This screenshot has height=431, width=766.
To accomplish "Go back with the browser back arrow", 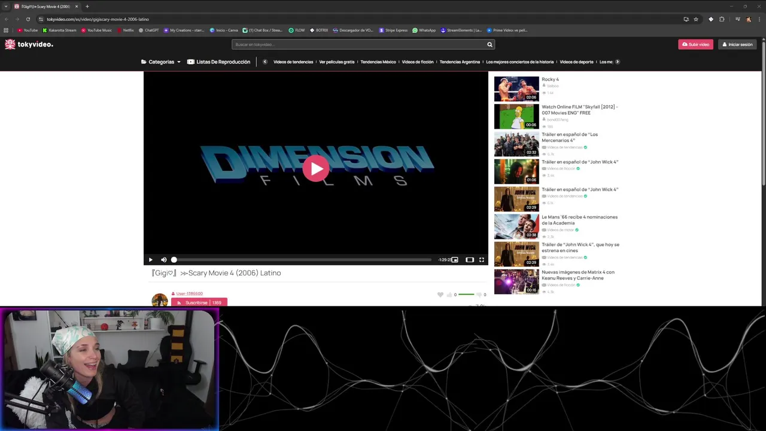I will [6, 19].
